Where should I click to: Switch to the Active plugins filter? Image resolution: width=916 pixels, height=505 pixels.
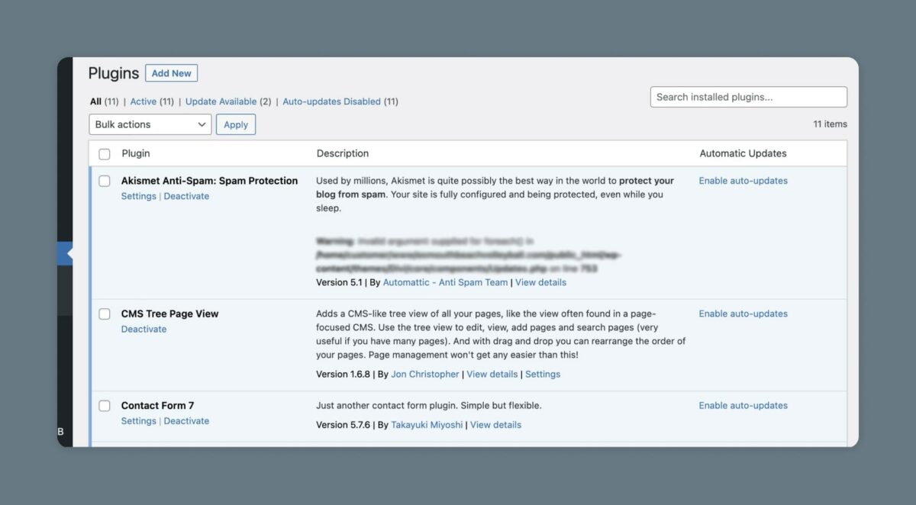pos(145,101)
